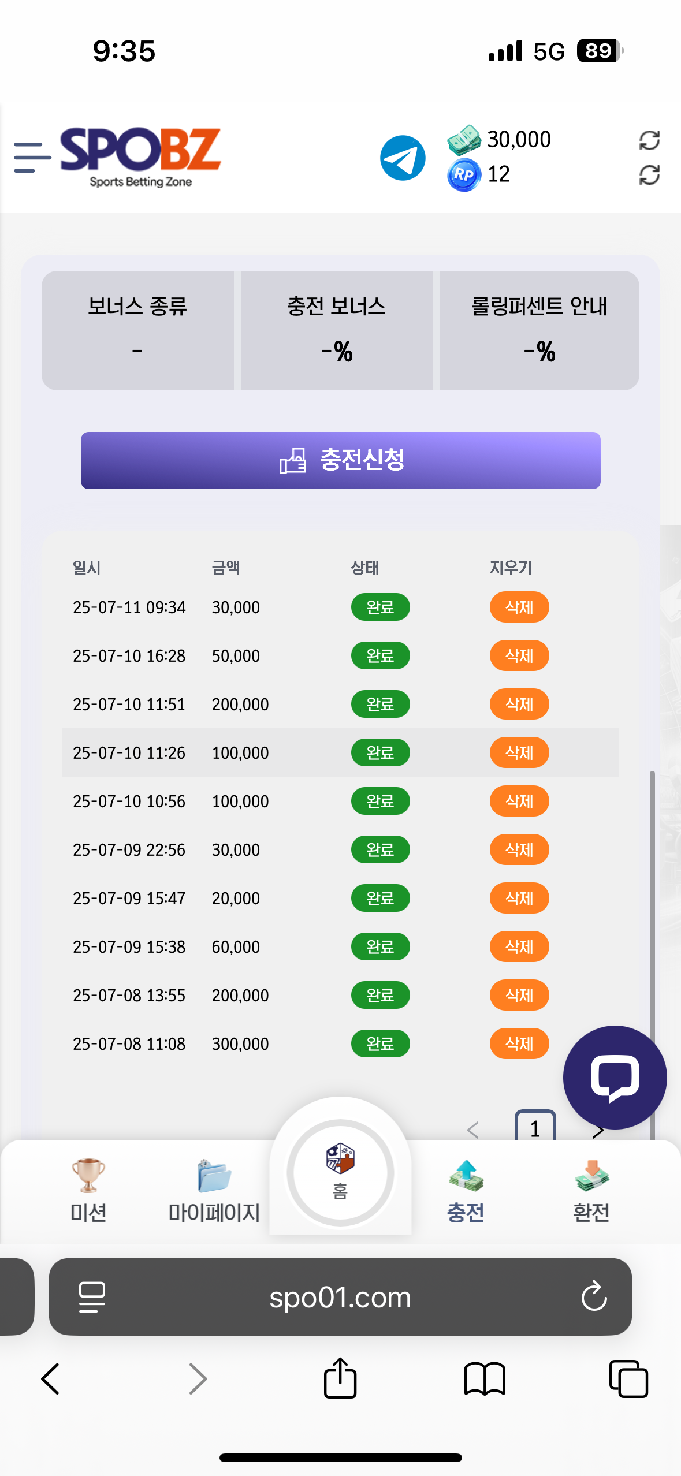This screenshot has width=681, height=1476.
Task: Open the live chat bubble
Action: coord(615,1077)
